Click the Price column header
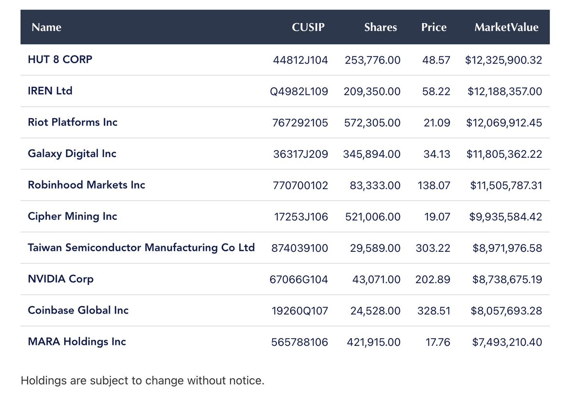The width and height of the screenshot is (579, 397). [434, 27]
